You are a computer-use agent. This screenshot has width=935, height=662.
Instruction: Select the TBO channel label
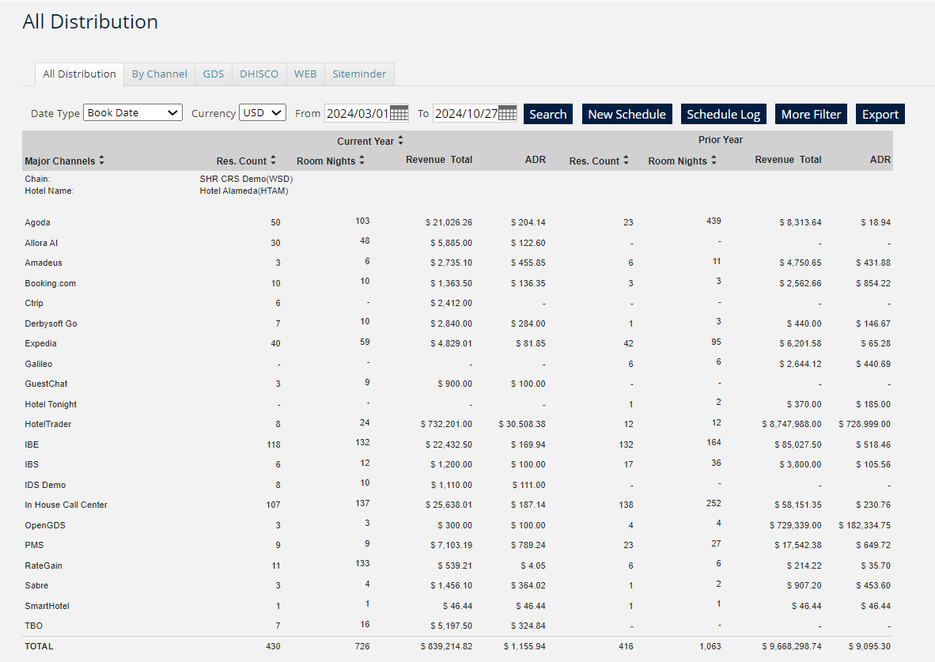tap(33, 626)
